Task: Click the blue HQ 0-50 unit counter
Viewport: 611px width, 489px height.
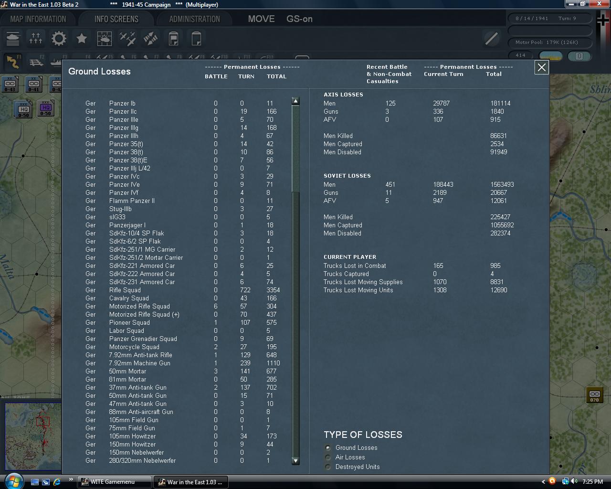Action: click(x=23, y=110)
